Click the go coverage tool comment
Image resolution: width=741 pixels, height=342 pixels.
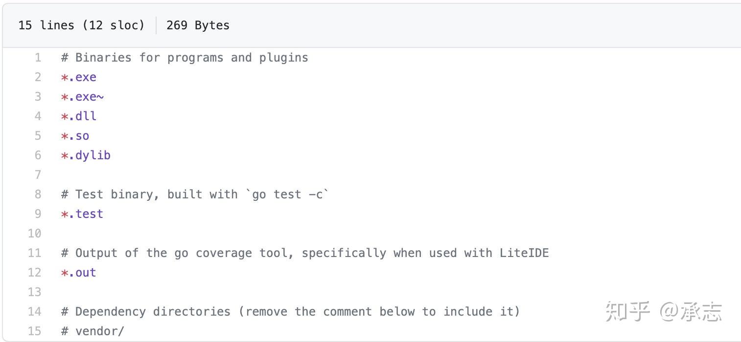pyautogui.click(x=305, y=253)
